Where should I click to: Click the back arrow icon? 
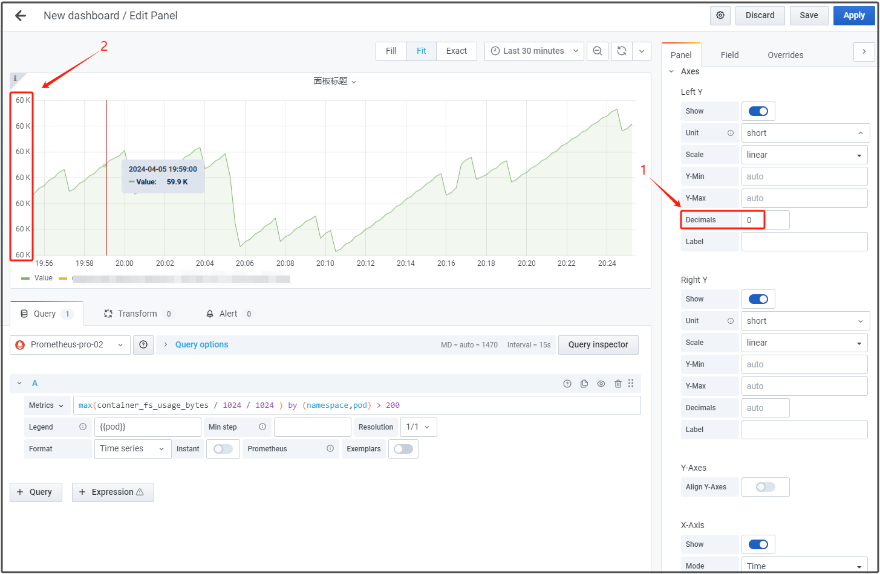pos(21,16)
